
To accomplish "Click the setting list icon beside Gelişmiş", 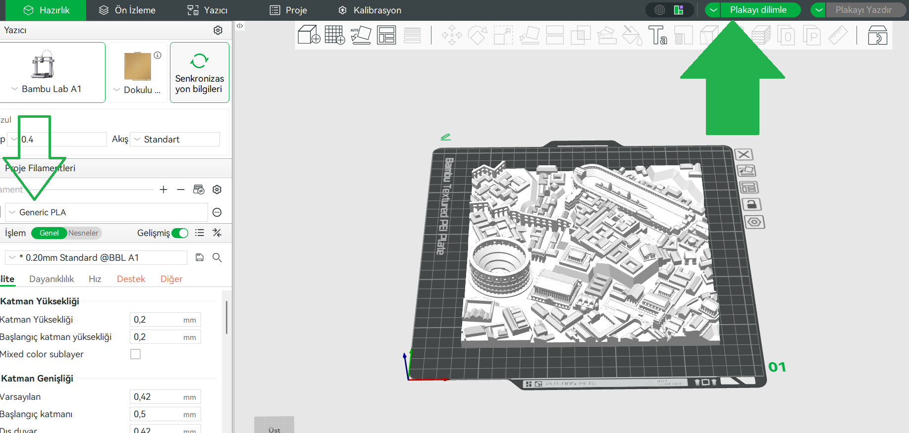I will point(200,233).
